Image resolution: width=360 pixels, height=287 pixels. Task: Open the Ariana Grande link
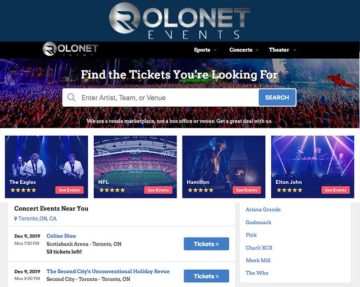point(263,210)
